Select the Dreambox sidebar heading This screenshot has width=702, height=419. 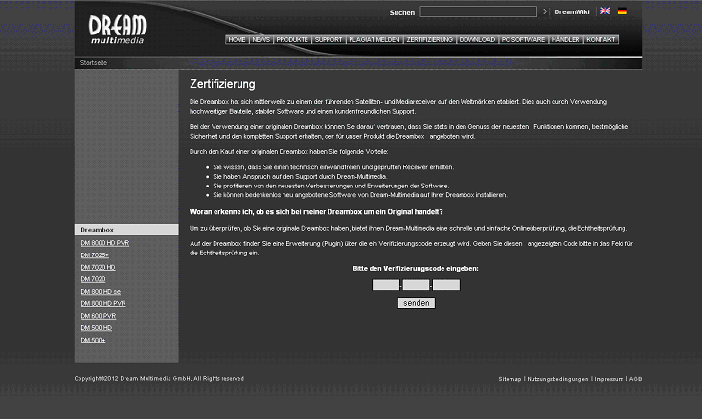[126, 230]
